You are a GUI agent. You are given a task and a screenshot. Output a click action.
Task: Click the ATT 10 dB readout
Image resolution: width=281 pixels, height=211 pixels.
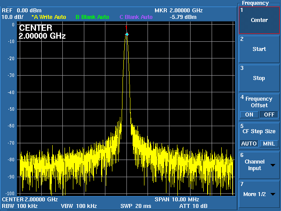click(193, 206)
